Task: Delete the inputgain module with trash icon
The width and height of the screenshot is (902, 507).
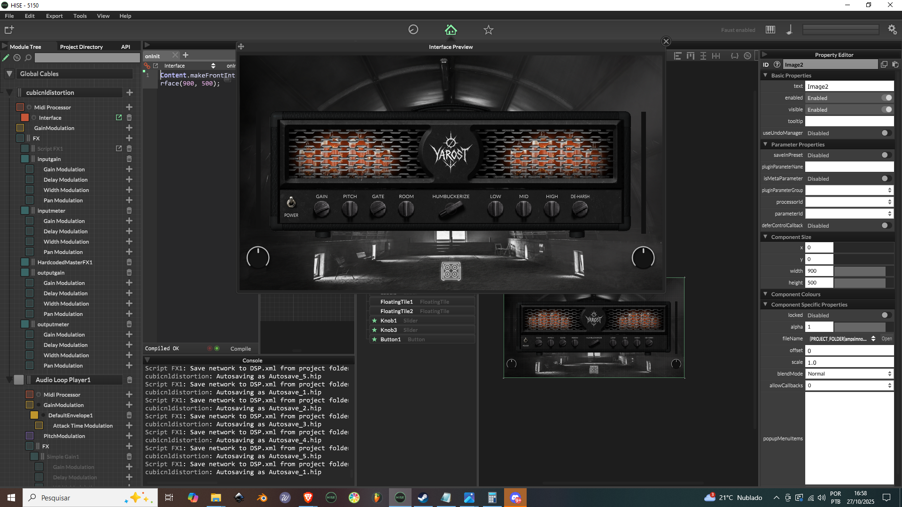Action: (x=129, y=159)
